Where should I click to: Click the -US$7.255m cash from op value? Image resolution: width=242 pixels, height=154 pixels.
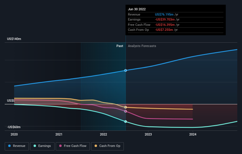point(164,30)
